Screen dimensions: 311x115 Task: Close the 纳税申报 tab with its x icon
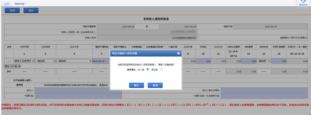[x=26, y=4]
